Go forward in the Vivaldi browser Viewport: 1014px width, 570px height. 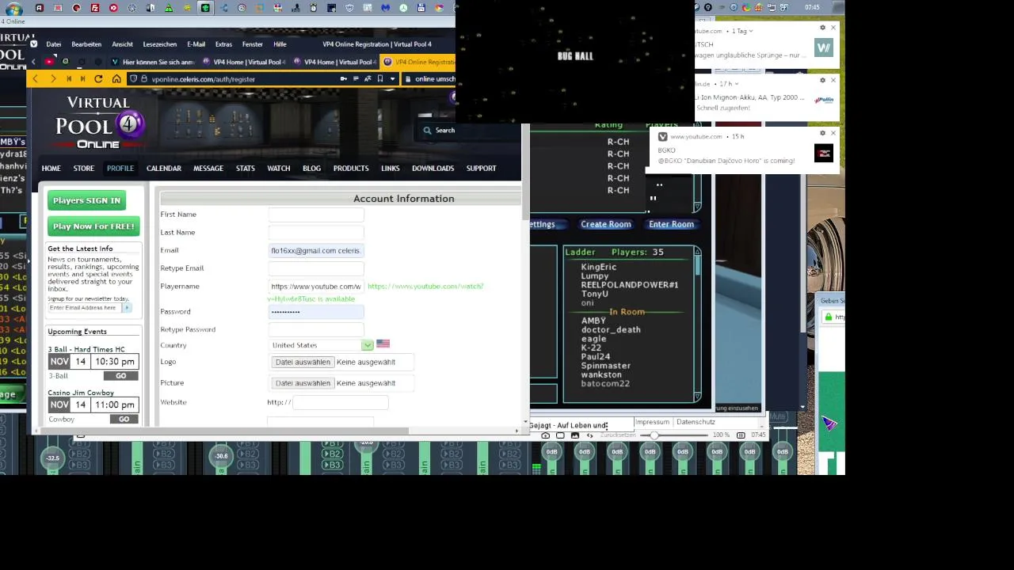[x=53, y=79]
